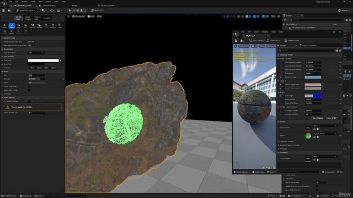
Task: Open the viewport options hamburger menu
Action: click(68, 16)
